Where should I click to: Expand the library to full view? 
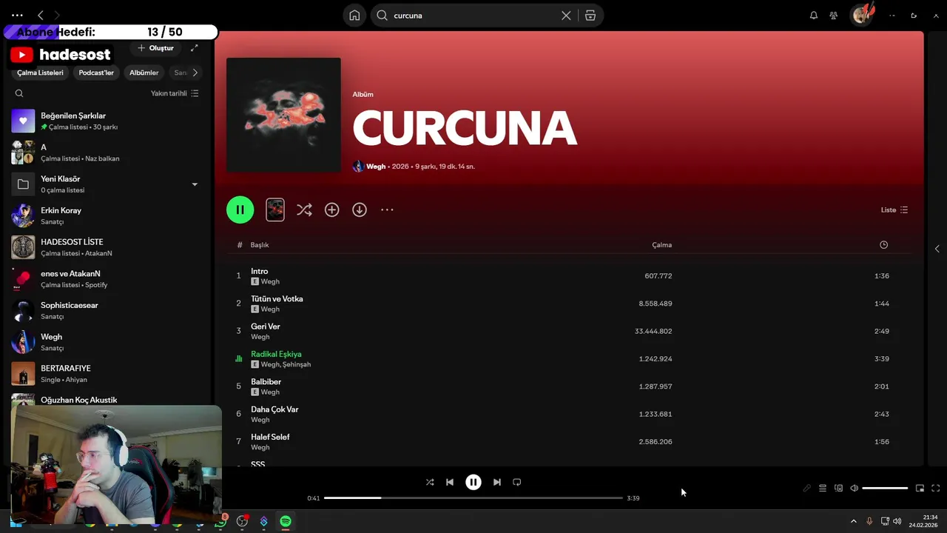click(x=195, y=48)
